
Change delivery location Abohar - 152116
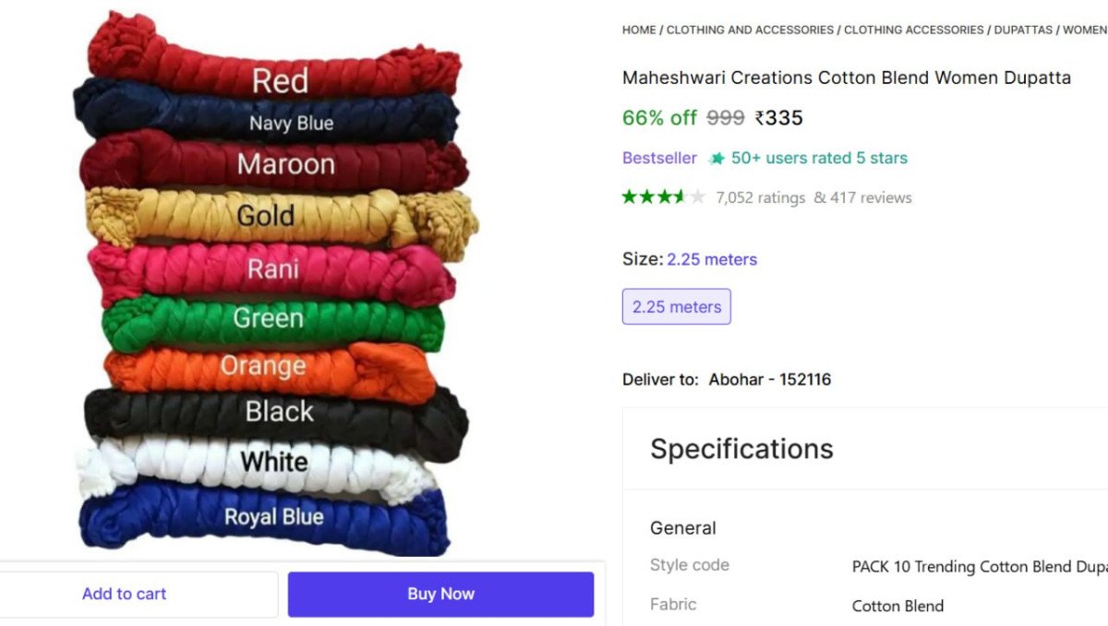tap(770, 379)
